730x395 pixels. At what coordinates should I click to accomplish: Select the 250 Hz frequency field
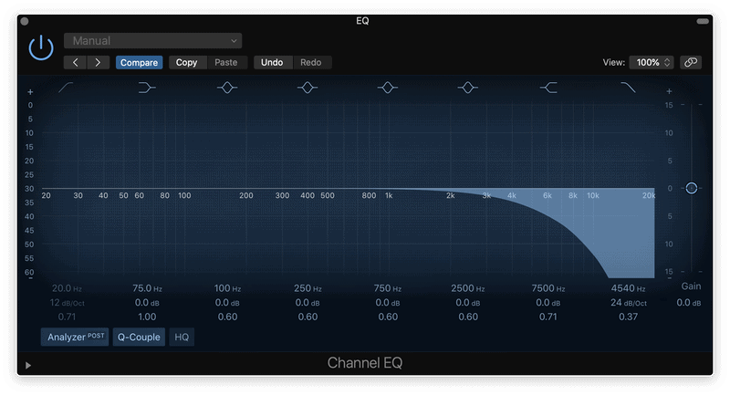click(x=308, y=288)
